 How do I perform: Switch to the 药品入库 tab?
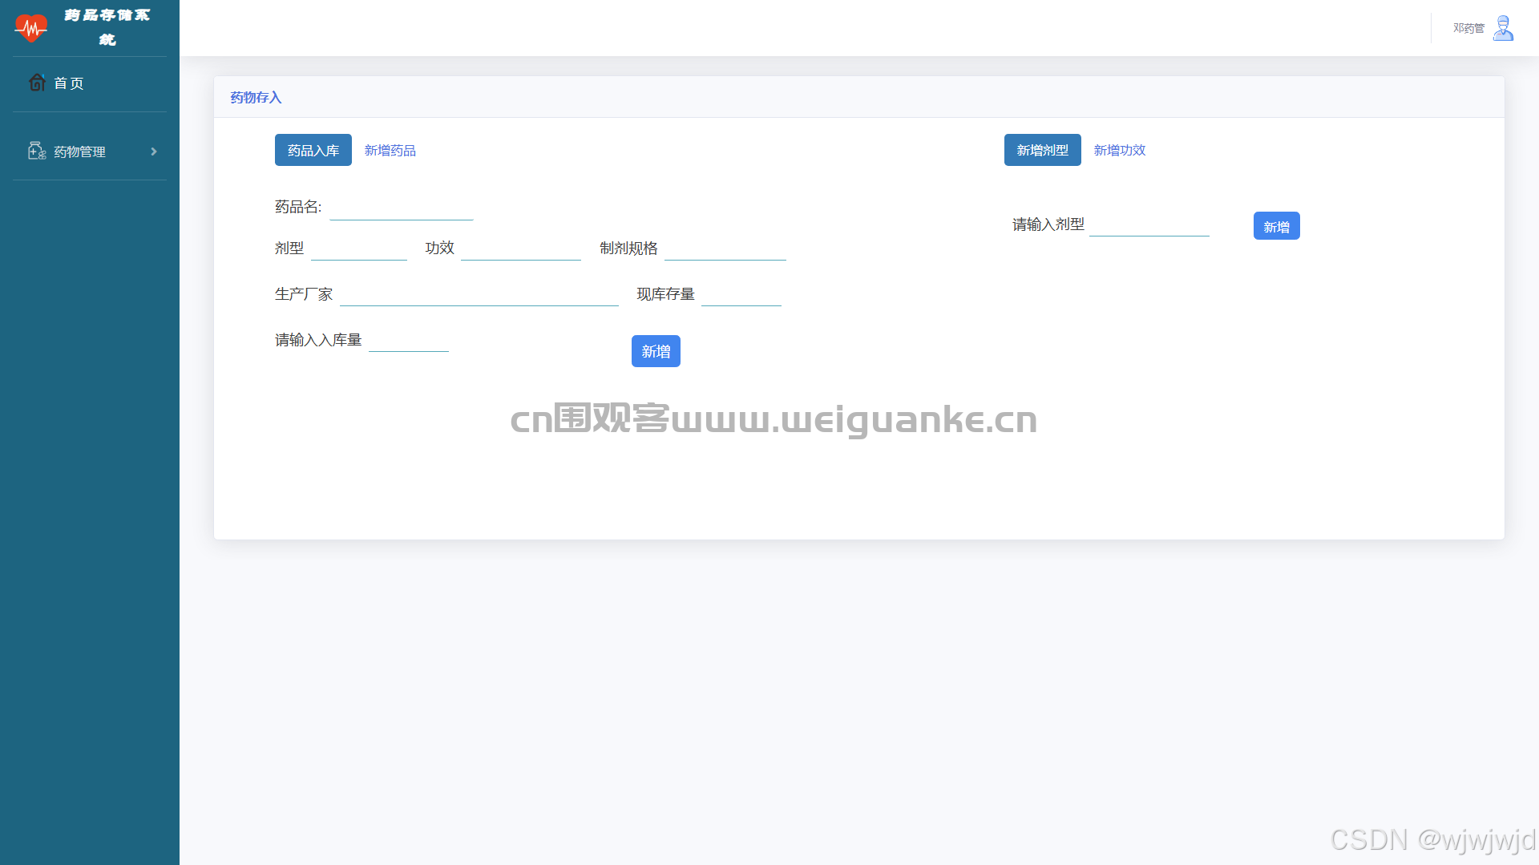pyautogui.click(x=313, y=150)
